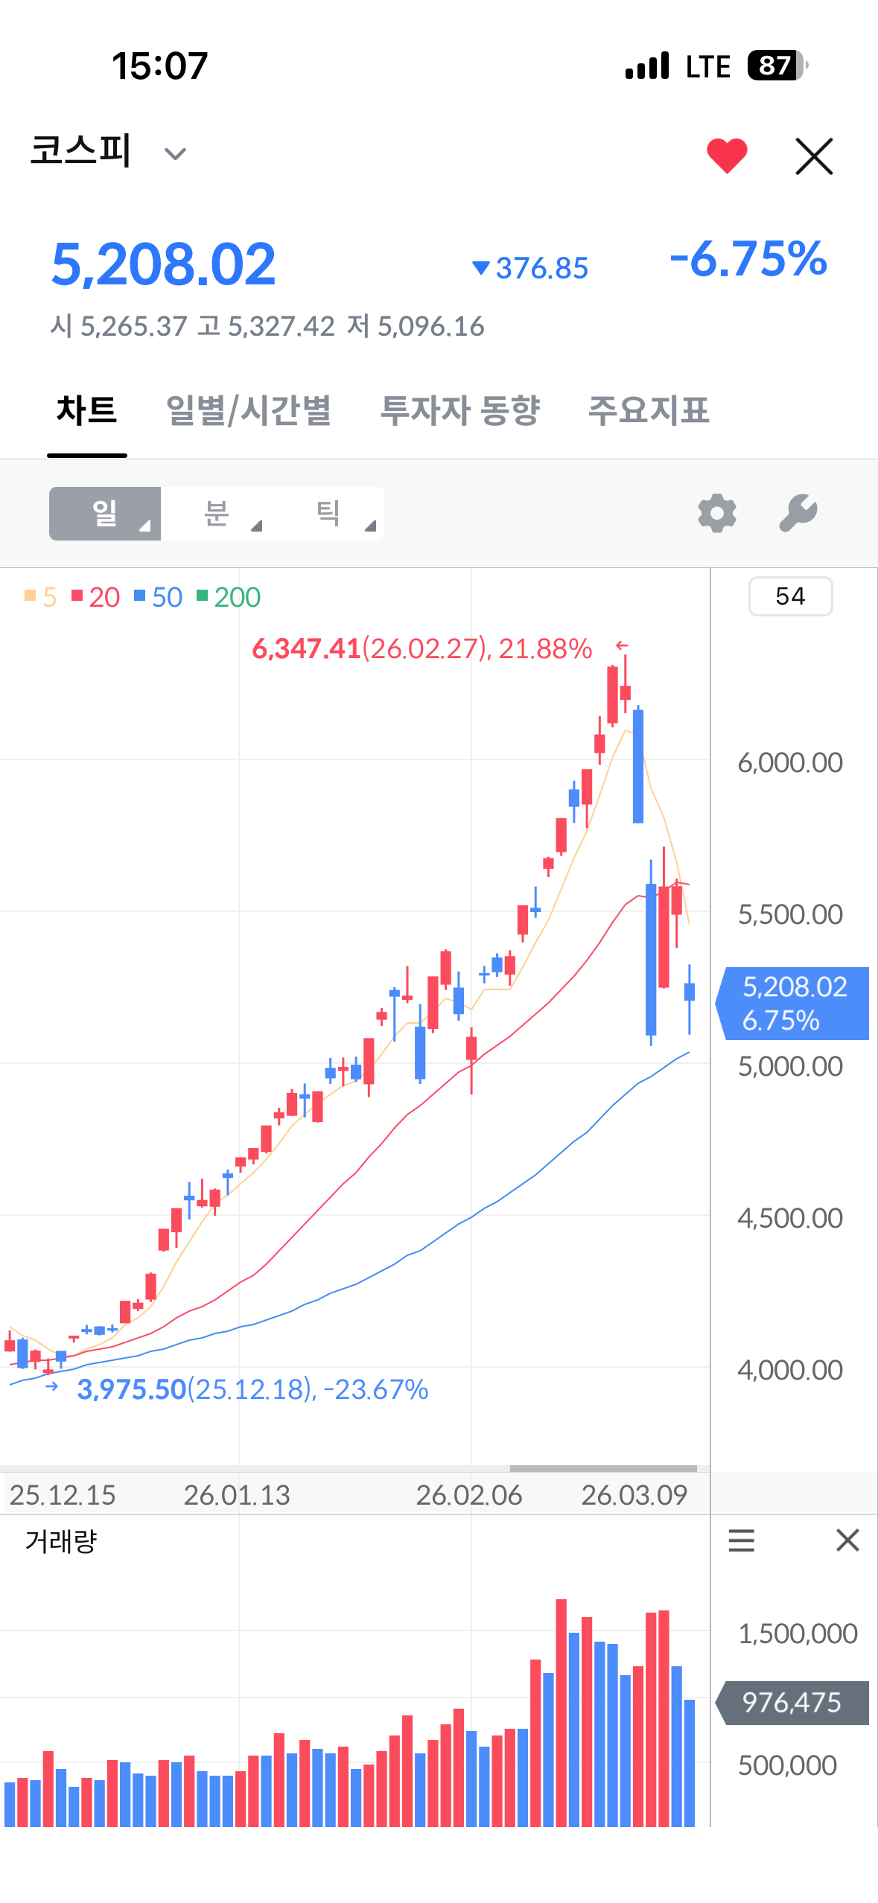Open the wrench chart tools icon
The height and width of the screenshot is (1903, 878).
click(798, 513)
